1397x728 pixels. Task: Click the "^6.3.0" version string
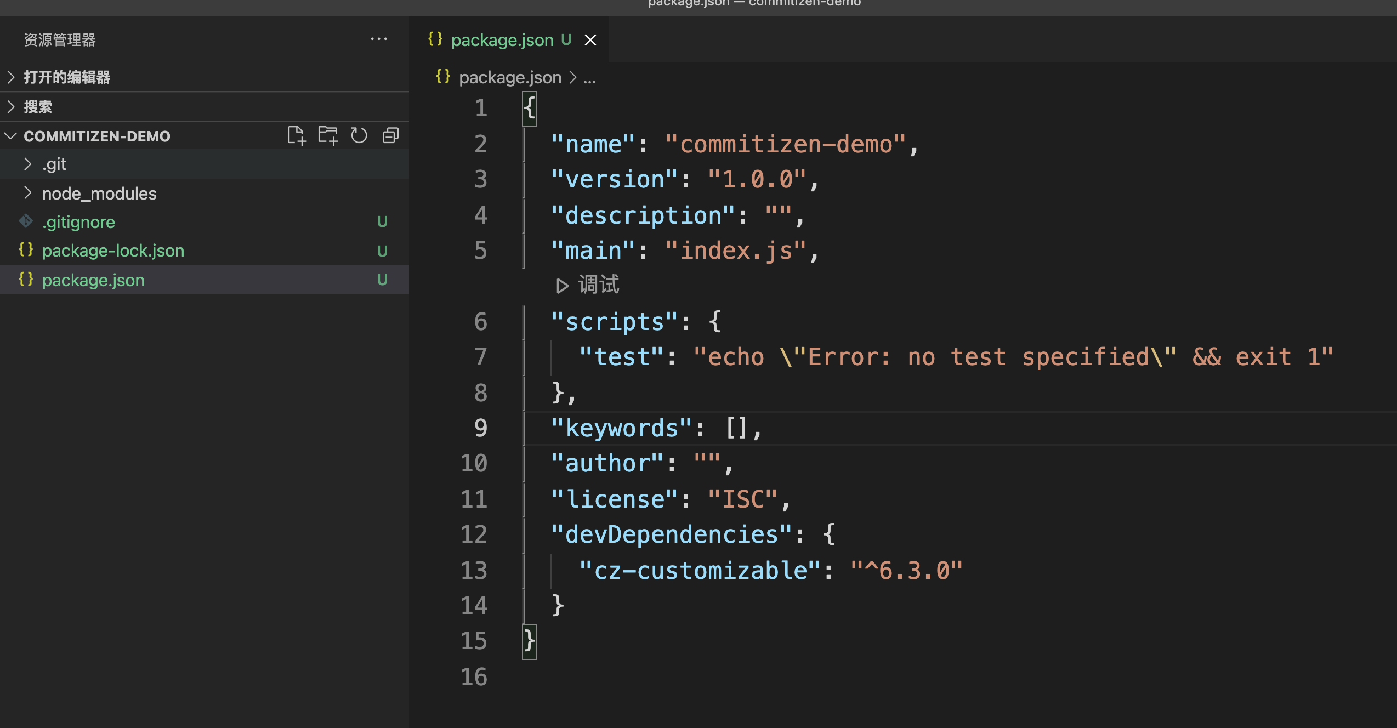pos(906,571)
